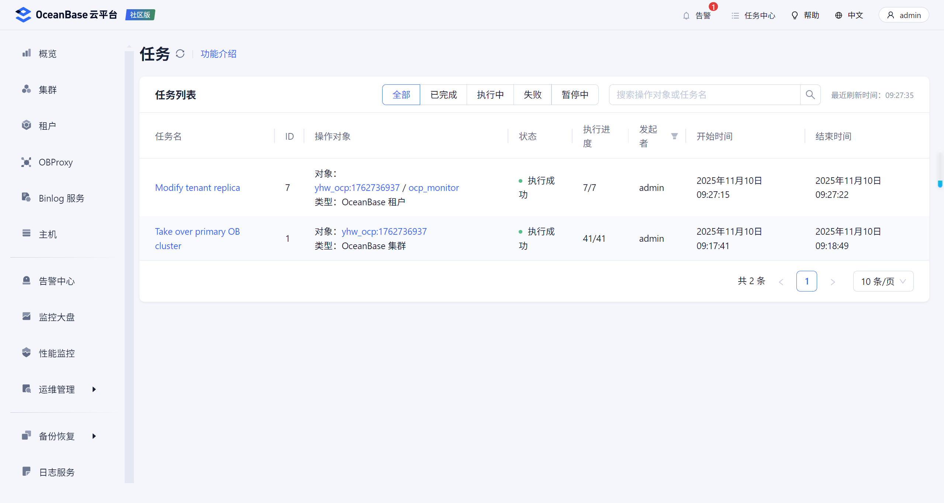Click the 帮助 lightbulb icon
This screenshot has height=503, width=944.
[x=795, y=15]
